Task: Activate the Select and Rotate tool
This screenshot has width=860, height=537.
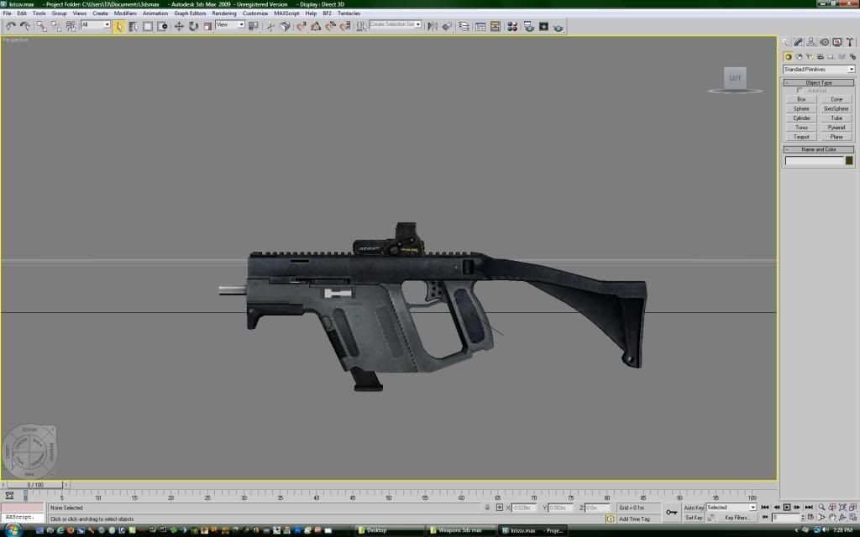Action: point(193,26)
